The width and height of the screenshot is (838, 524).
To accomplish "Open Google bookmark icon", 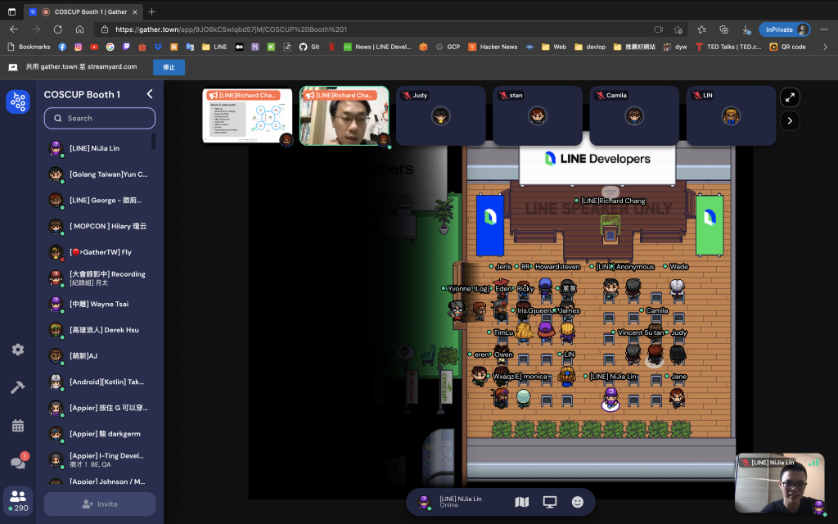I will (110, 47).
